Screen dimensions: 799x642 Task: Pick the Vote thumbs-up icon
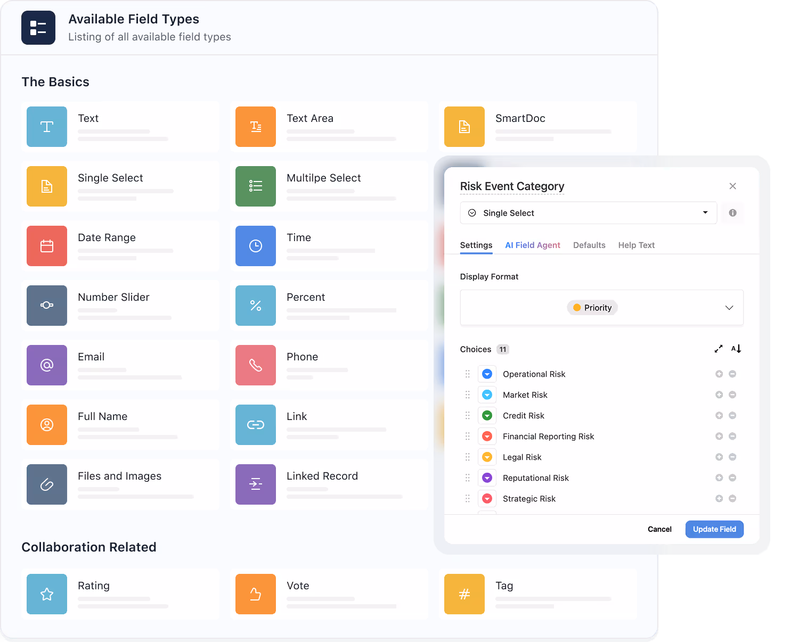point(256,594)
